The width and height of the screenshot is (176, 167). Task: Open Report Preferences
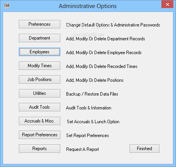[x=40, y=135]
